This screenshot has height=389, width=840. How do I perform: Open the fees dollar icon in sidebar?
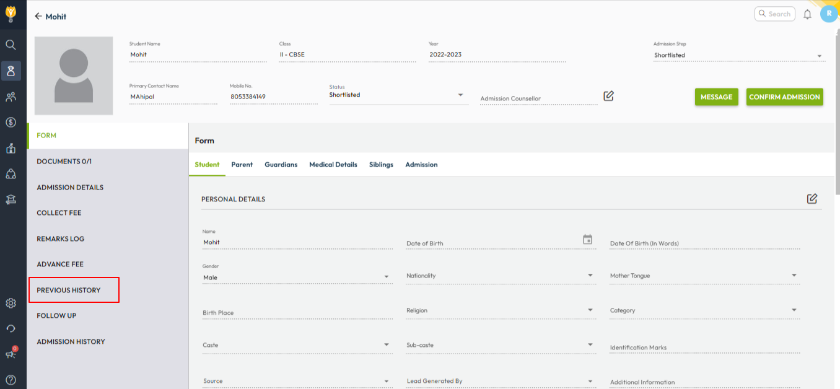click(11, 122)
